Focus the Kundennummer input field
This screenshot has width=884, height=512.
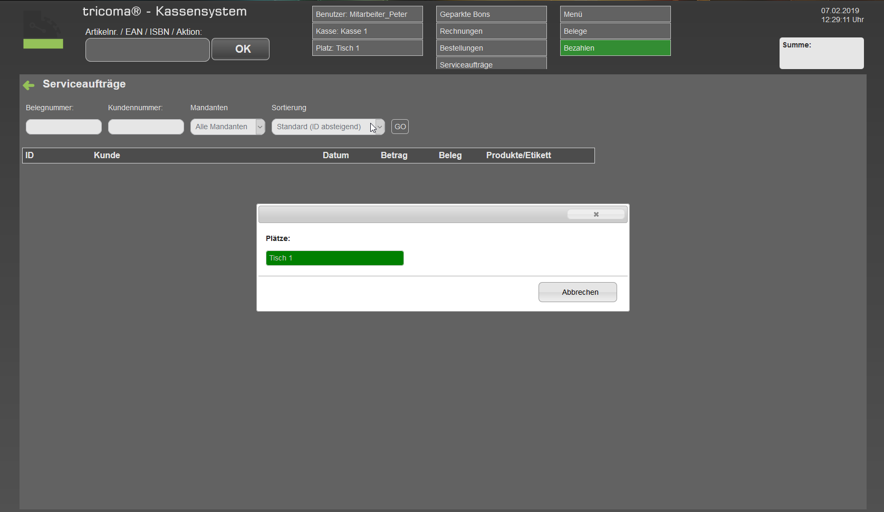(x=146, y=127)
